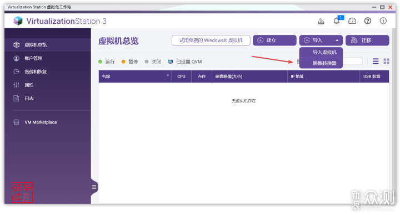
Task: Click the 已设置 QVM legend
Action: pyautogui.click(x=184, y=62)
